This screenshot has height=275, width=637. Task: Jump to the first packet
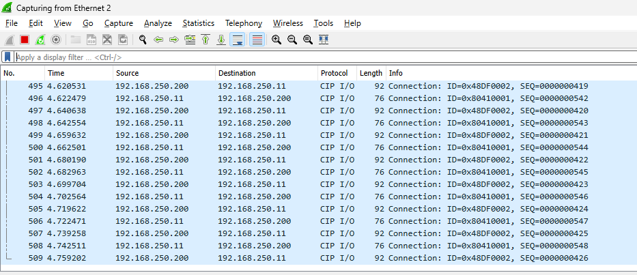[206, 40]
